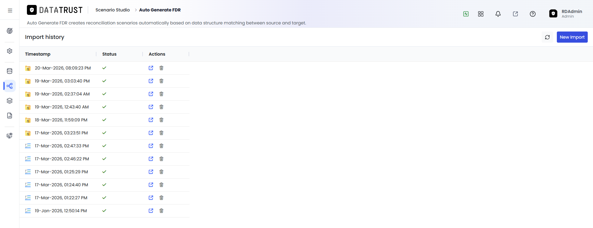593x228 pixels.
Task: Open the hamburger menu in the sidebar
Action: pyautogui.click(x=10, y=11)
